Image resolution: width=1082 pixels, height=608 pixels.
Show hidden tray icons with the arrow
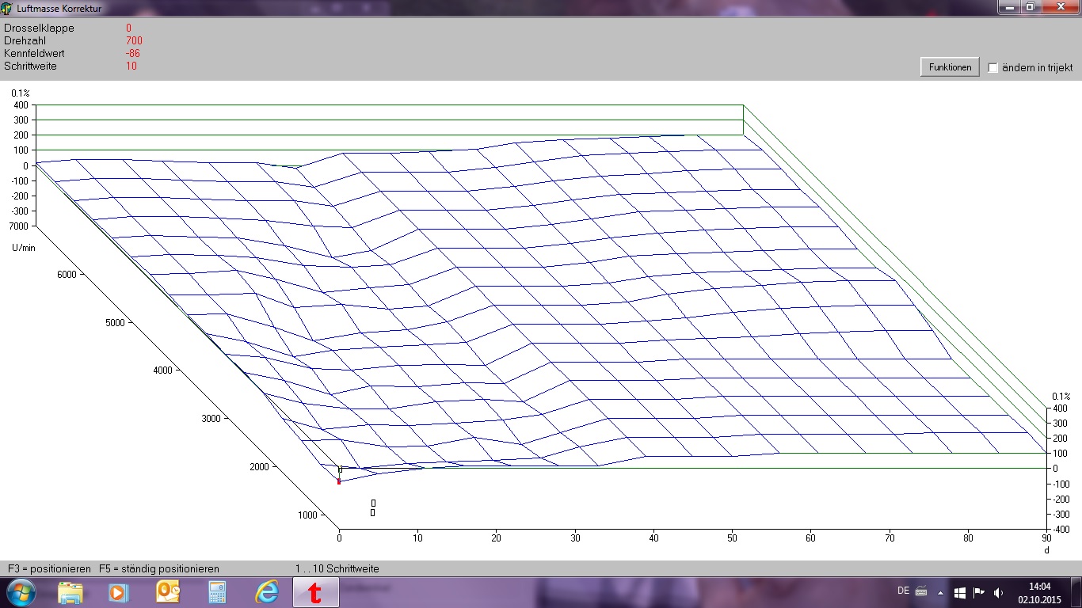(x=940, y=592)
